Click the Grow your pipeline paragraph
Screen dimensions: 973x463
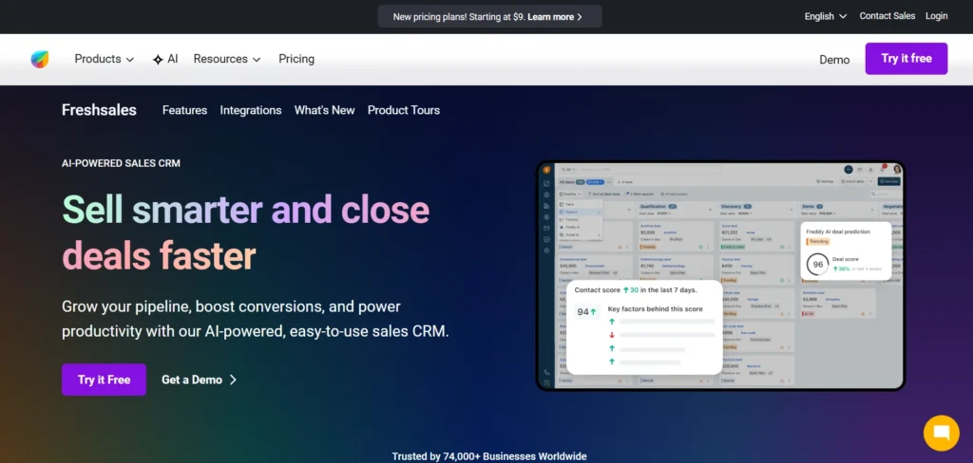click(255, 319)
